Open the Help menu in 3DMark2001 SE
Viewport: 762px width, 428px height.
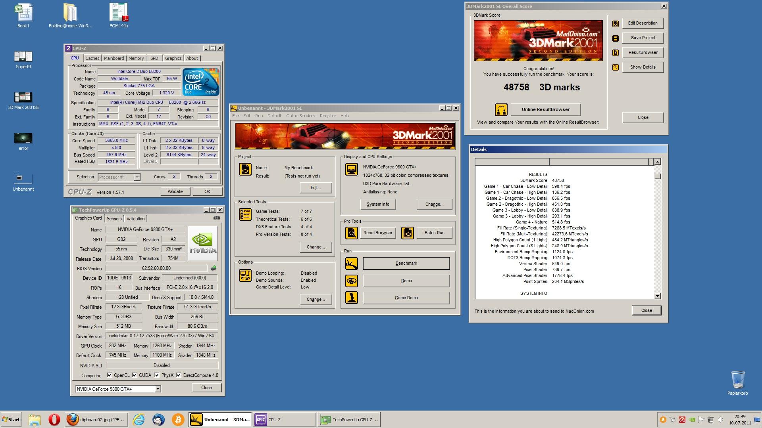coord(344,116)
